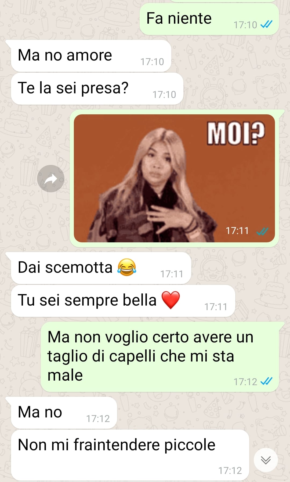Tap the red heart emoji
The height and width of the screenshot is (482, 290).
[171, 300]
